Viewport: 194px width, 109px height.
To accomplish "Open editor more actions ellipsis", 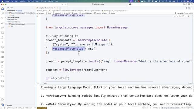I will [192, 8].
